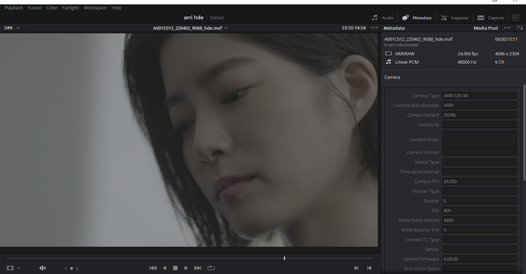Click the Mon Color Space field
The height and width of the screenshot is (274, 526).
[479, 269]
